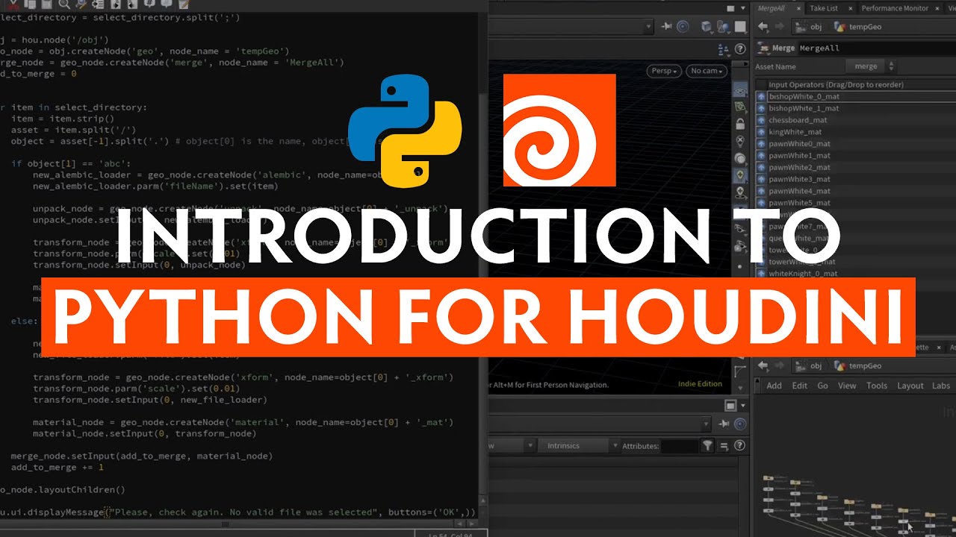Click the Attributes filter input field

(x=680, y=446)
